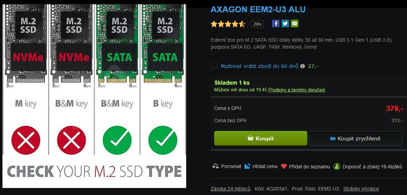Click the Možnost vrátit zboží do 60 dnů text
Viewport: 407px width, 195px height.
(259, 66)
